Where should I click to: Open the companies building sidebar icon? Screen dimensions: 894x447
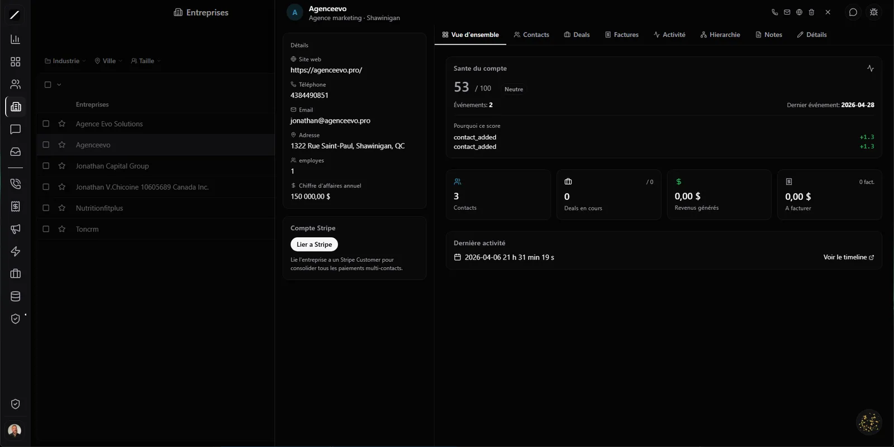[16, 107]
